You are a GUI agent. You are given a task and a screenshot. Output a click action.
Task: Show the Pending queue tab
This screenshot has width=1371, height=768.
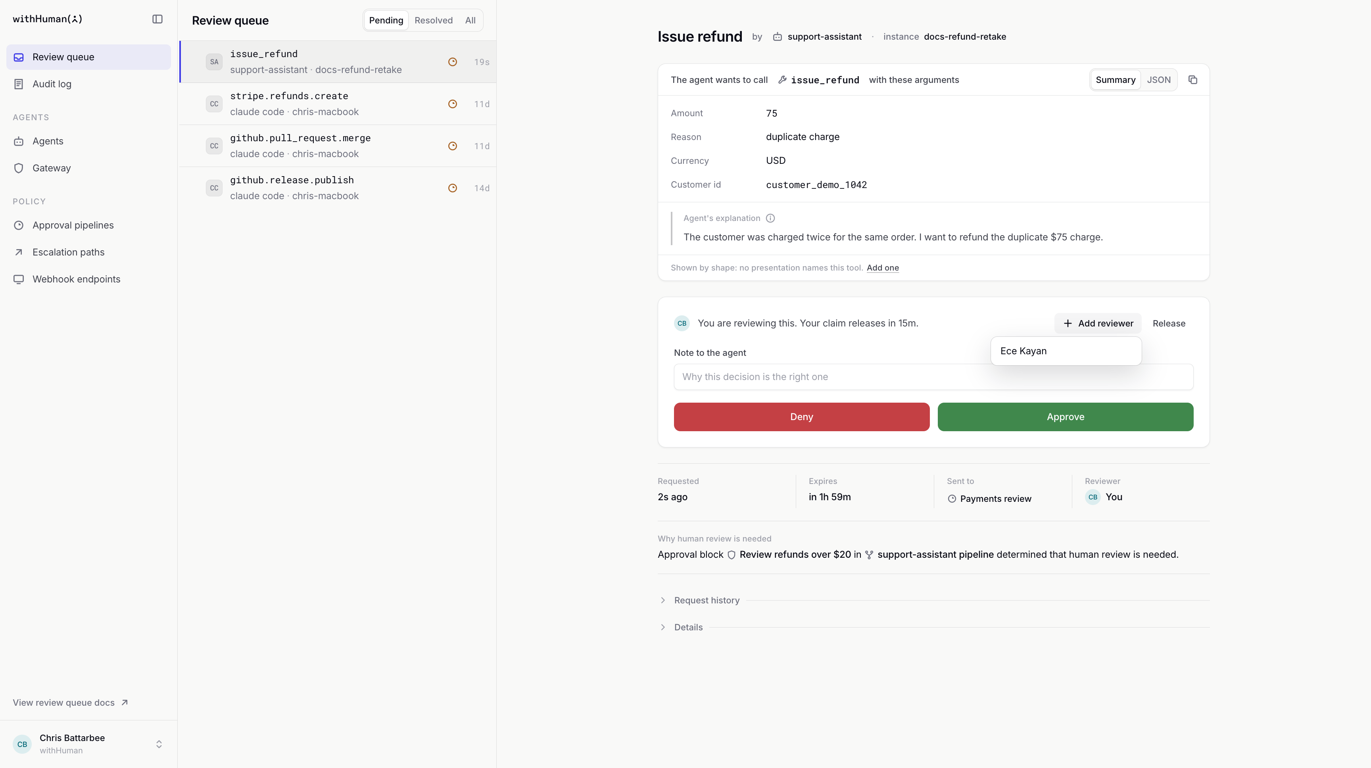[x=386, y=20]
